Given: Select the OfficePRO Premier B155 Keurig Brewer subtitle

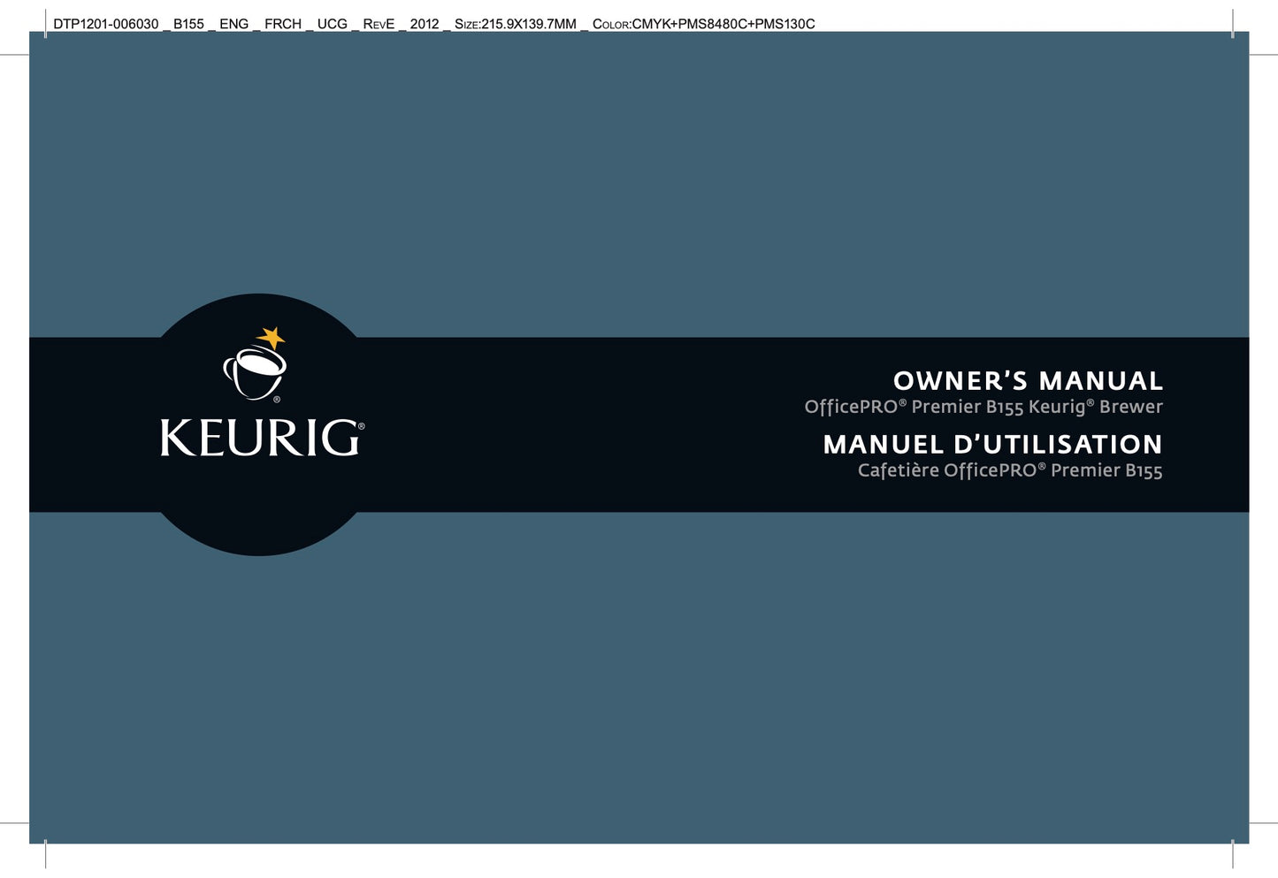Looking at the screenshot, I should click(x=983, y=407).
